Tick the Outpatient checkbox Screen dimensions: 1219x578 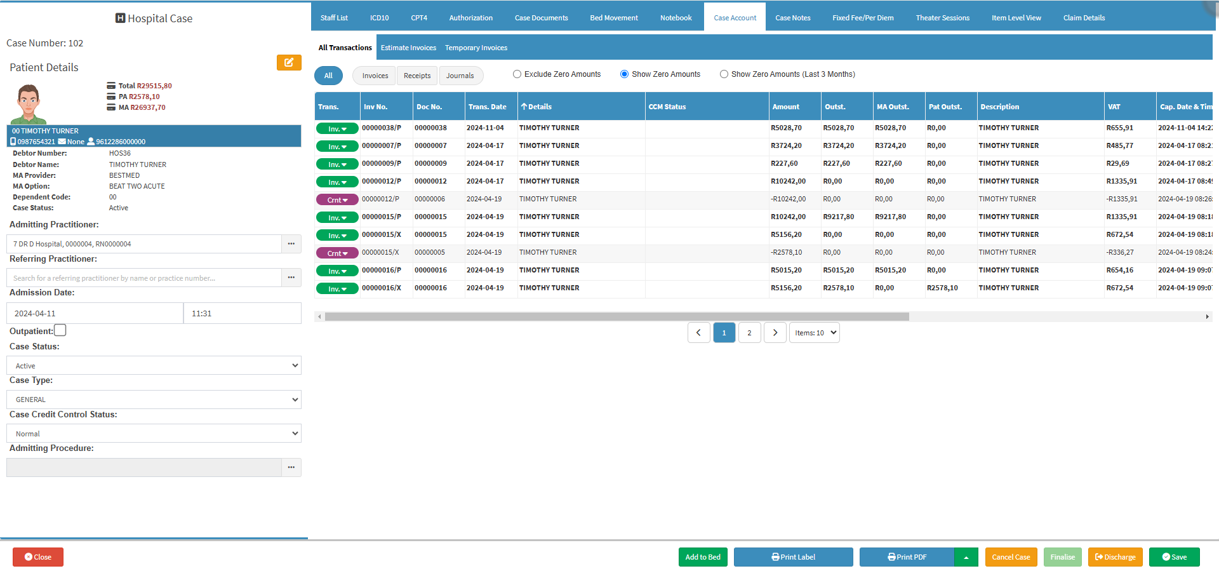(x=60, y=330)
